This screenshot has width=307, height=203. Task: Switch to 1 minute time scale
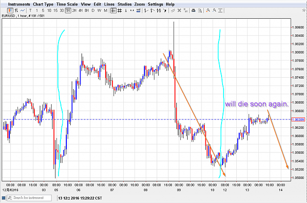point(37,10)
